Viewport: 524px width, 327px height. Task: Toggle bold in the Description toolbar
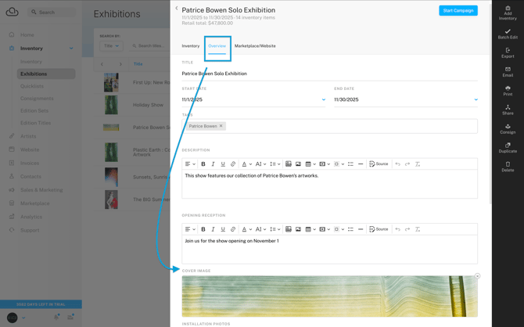[203, 164]
